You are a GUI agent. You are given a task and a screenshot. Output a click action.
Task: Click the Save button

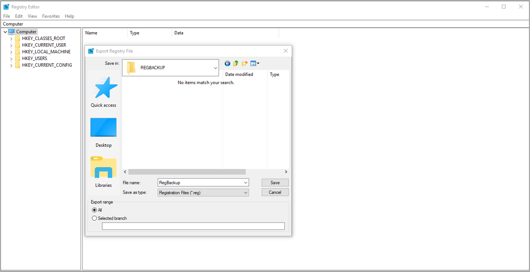275,182
